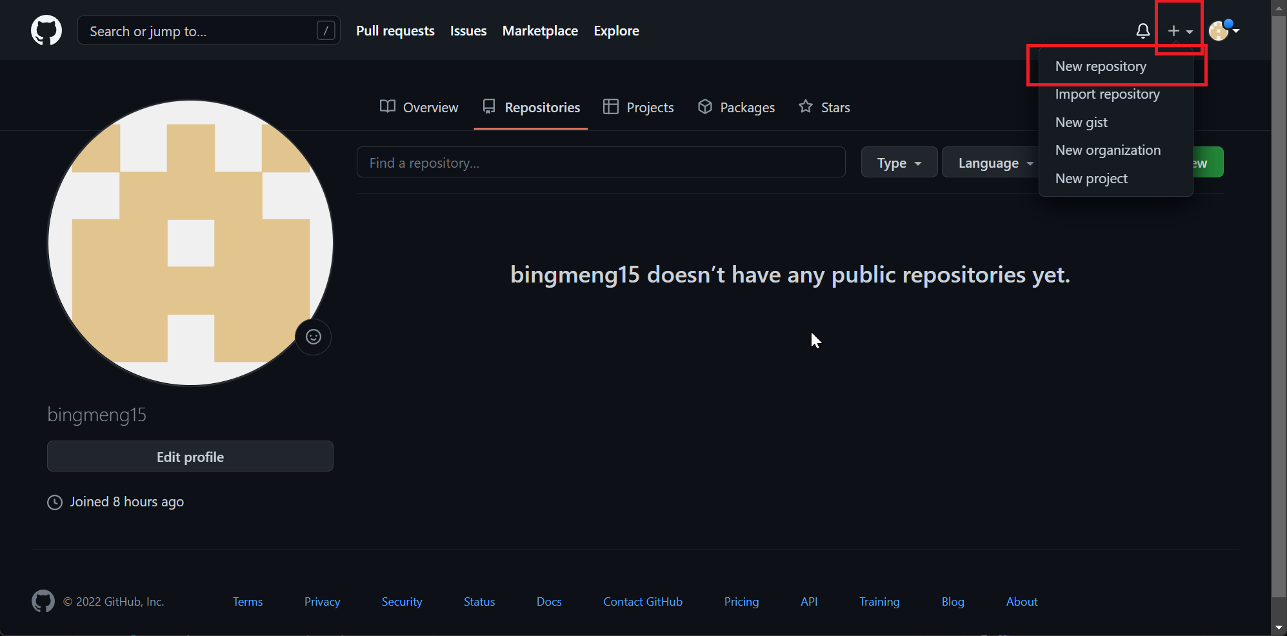
Task: Open the Terms footer link
Action: 248,602
